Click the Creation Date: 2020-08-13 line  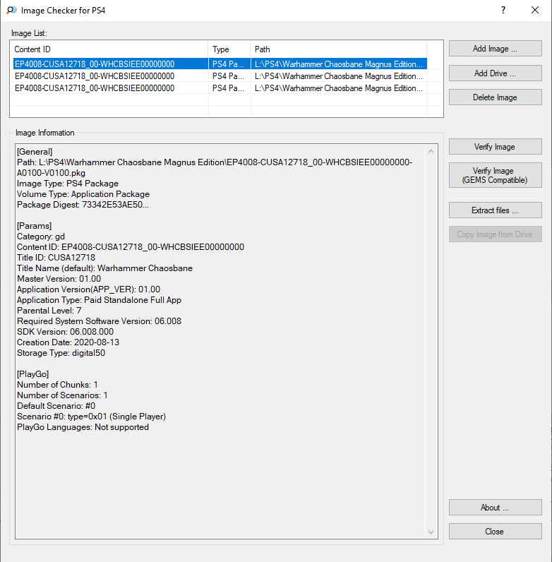[68, 342]
